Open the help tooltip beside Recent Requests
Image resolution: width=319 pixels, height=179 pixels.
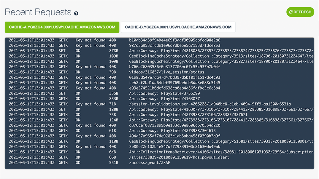[77, 13]
